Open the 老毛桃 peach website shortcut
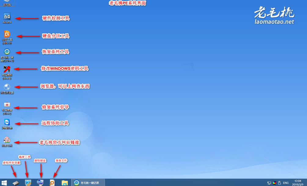Image resolution: width=307 pixels, height=186 pixels. tap(7, 140)
